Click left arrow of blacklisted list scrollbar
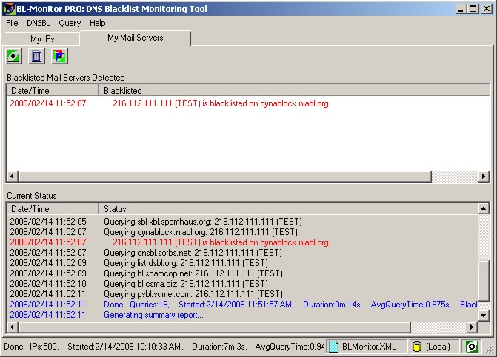Image resolution: width=497 pixels, height=357 pixels. tap(13, 176)
